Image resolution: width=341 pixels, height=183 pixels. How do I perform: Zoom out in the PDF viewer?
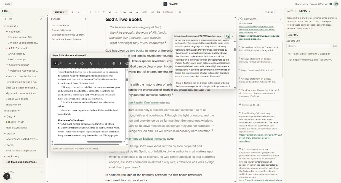click(x=70, y=64)
